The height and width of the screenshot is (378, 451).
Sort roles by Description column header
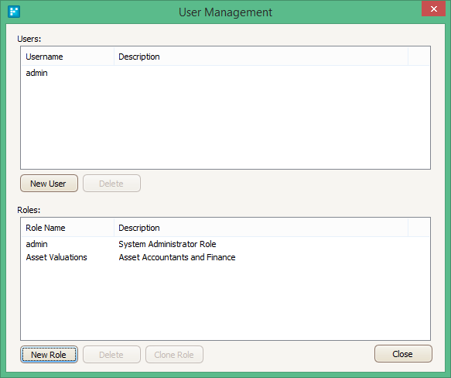[x=261, y=228]
